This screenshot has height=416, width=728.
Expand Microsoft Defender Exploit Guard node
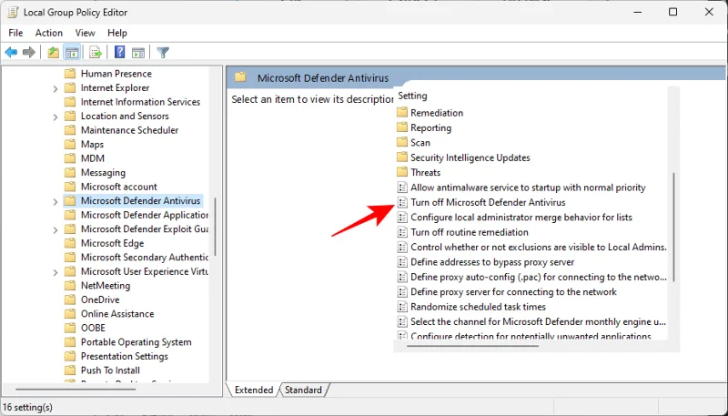point(56,229)
